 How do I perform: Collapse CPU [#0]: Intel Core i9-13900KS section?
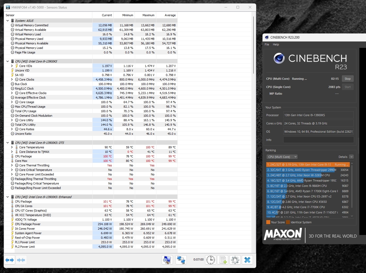(7, 61)
